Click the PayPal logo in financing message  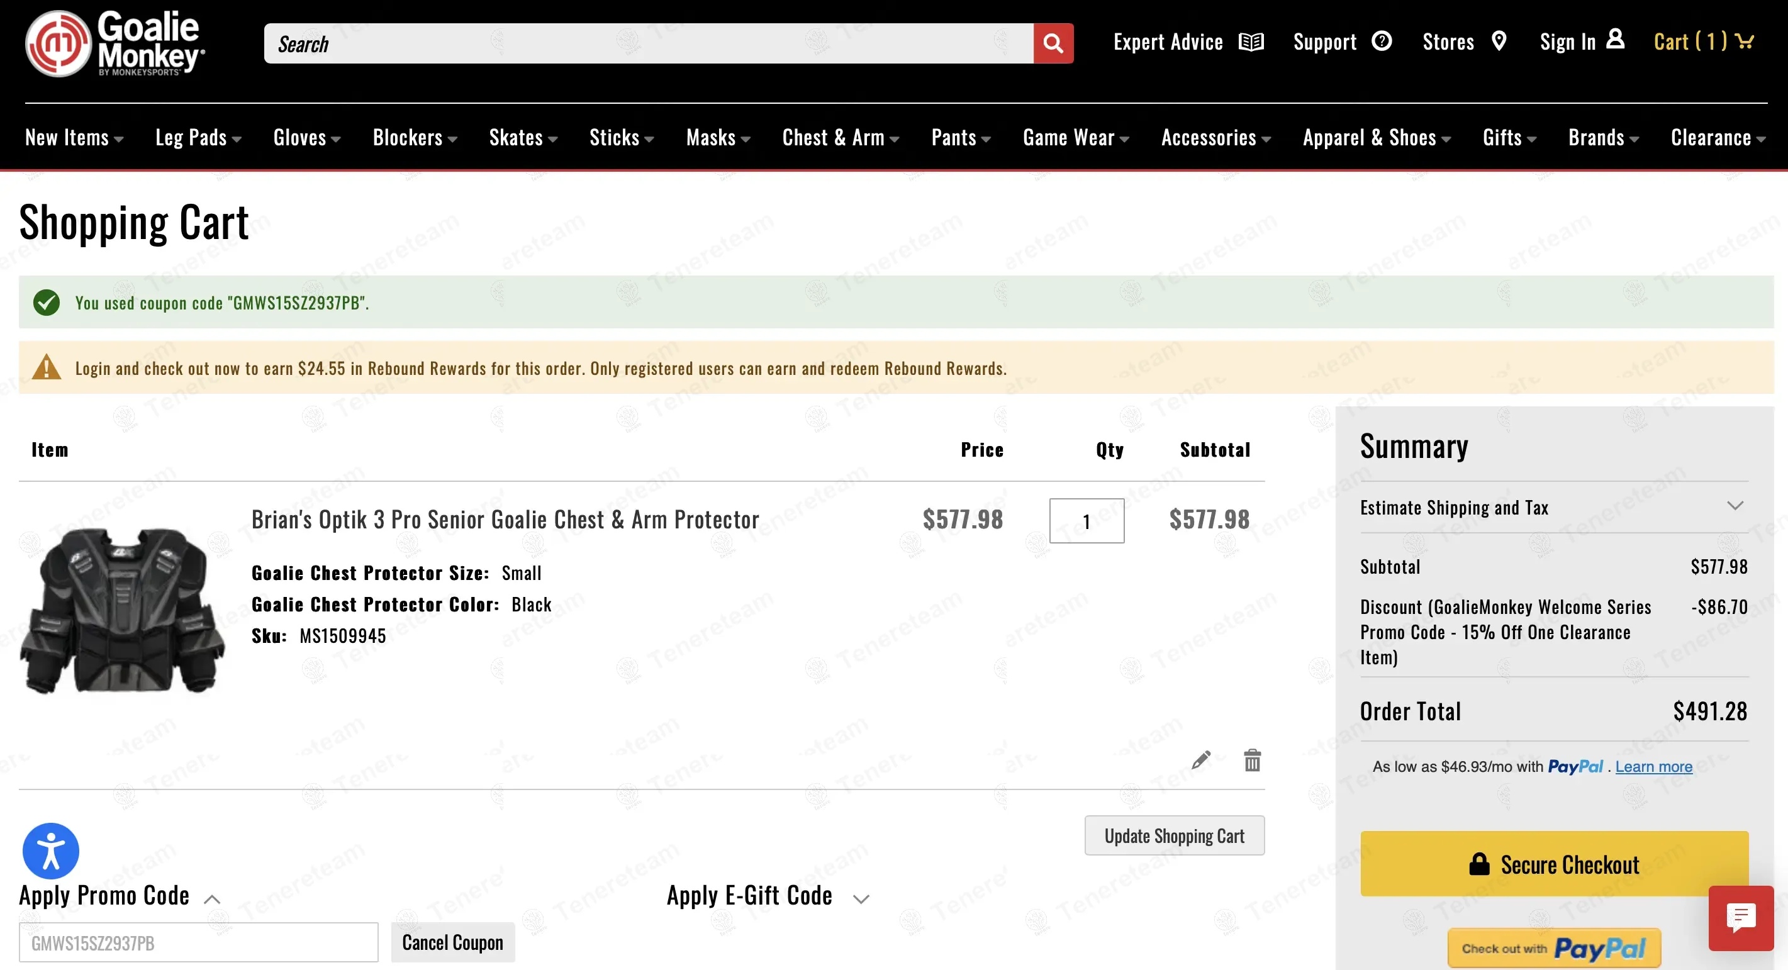(x=1575, y=766)
